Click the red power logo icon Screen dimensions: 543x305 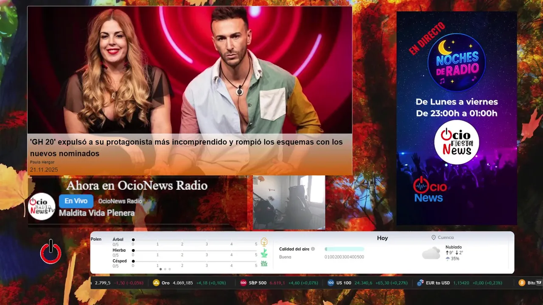pyautogui.click(x=51, y=252)
